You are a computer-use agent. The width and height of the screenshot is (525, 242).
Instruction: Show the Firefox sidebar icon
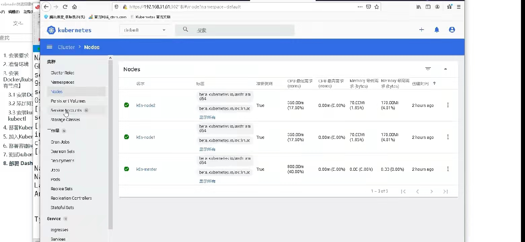428,7
